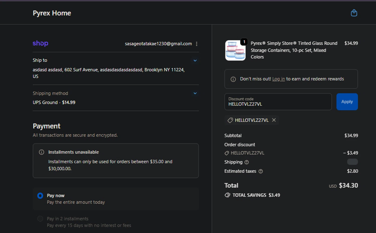
Task: Open the account options three-dot menu
Action: pos(197,44)
